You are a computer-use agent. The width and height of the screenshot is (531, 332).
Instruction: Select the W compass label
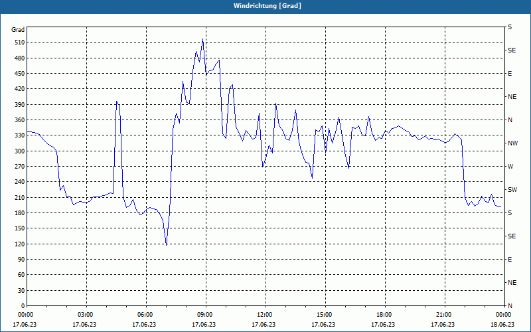point(510,167)
